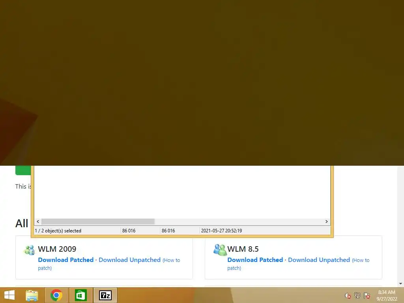Open How to patch for WLM 8.5
This screenshot has height=303, width=404.
(x=298, y=264)
